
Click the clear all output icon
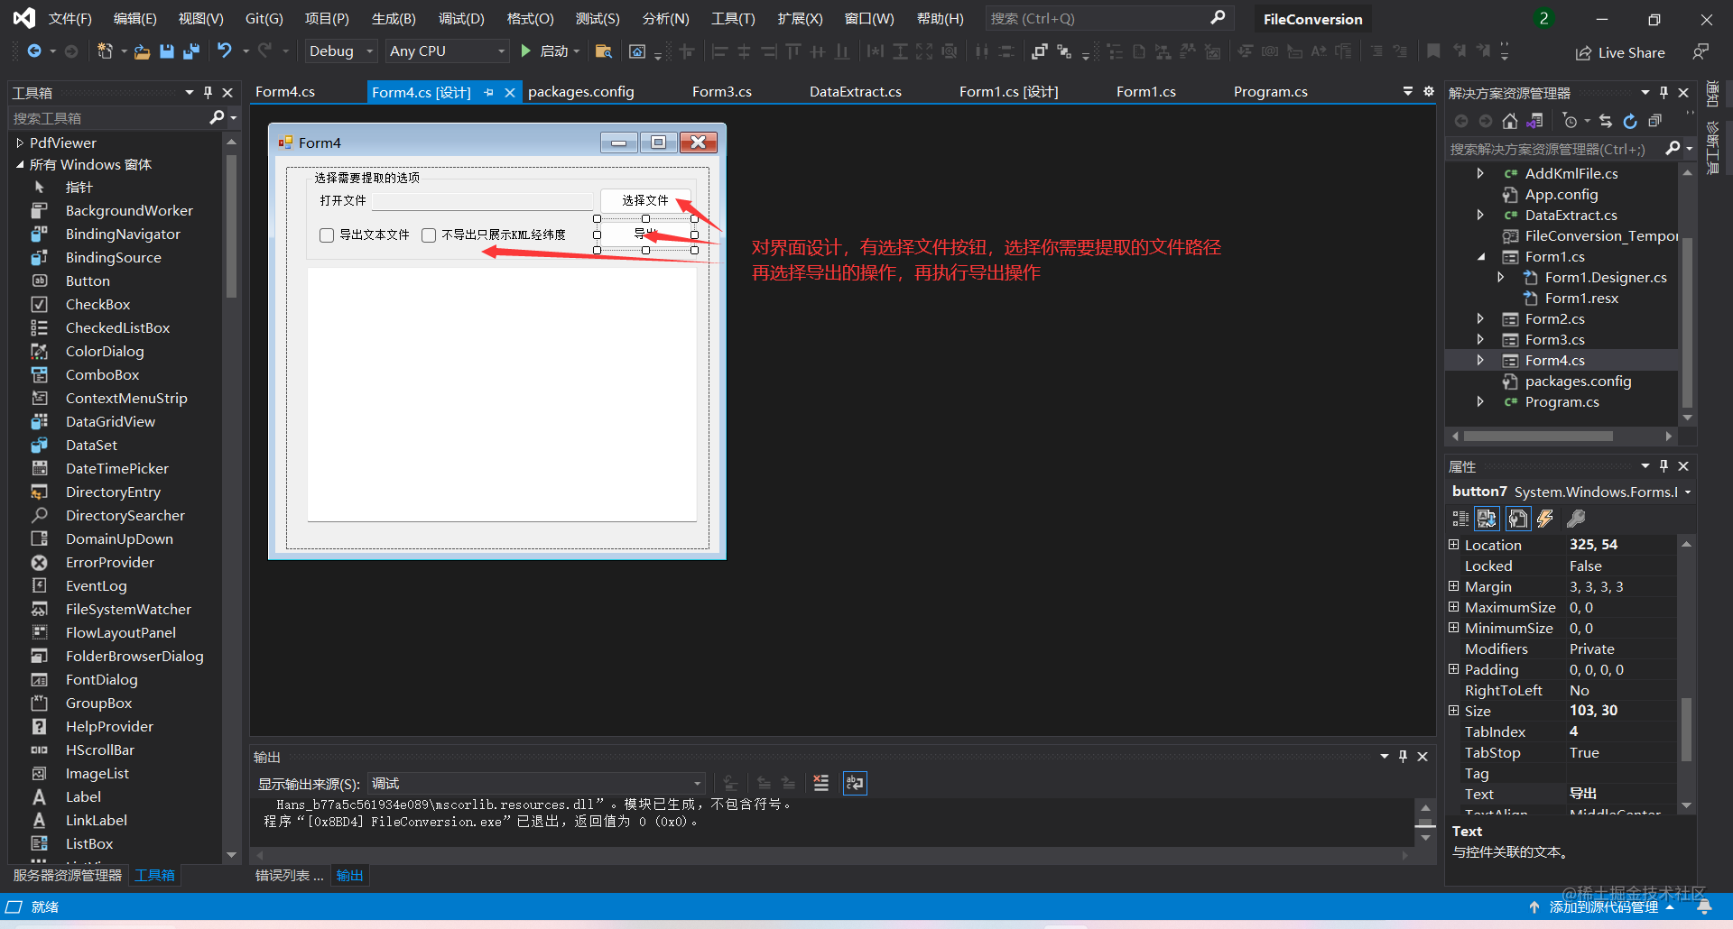pos(820,783)
